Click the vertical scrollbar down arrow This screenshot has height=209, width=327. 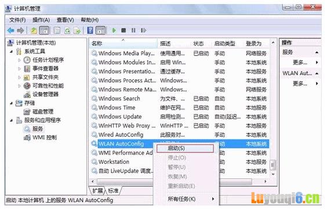coord(273,174)
